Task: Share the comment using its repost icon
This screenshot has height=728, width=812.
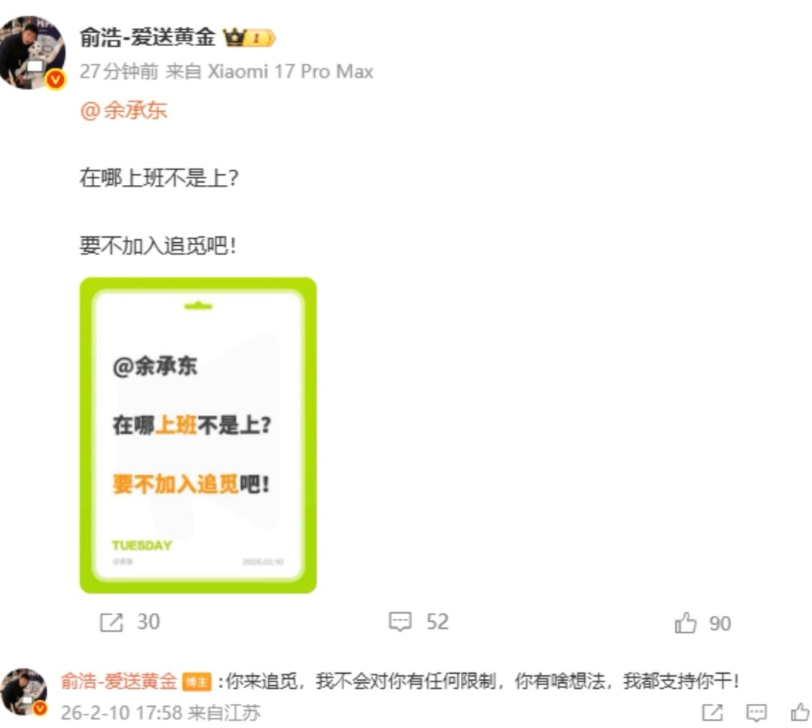Action: point(713,712)
